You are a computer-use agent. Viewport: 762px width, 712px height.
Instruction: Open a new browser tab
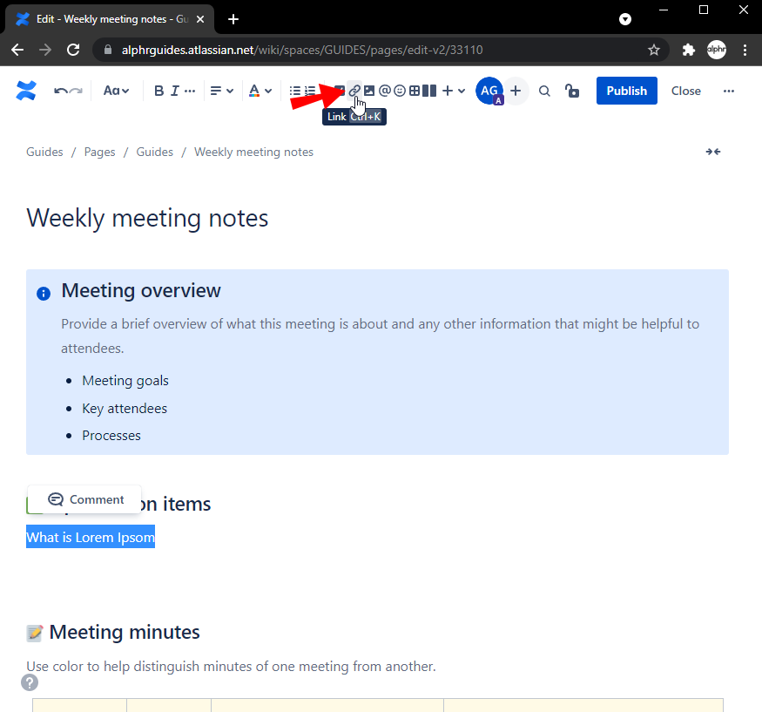233,19
